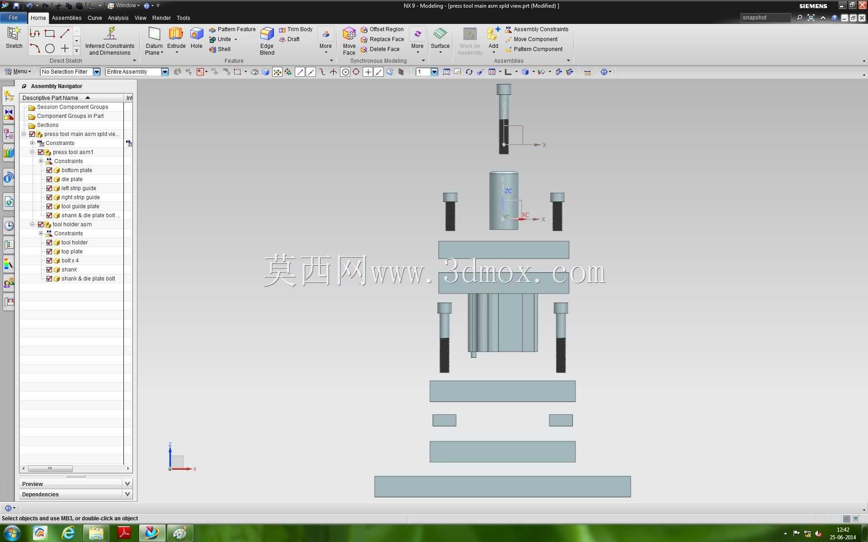Click the Pattern Component tool
Image resolution: width=868 pixels, height=542 pixels.
(534, 49)
